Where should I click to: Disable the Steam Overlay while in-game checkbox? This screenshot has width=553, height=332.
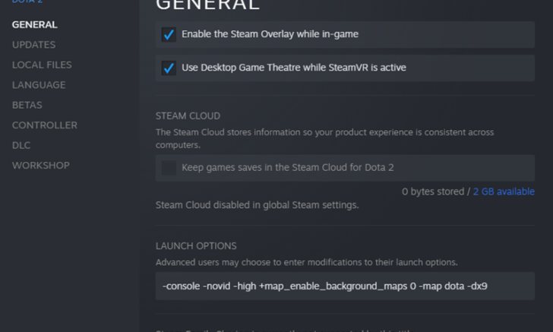click(169, 35)
